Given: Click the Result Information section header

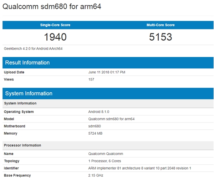Looking at the screenshot, I should point(27,63).
